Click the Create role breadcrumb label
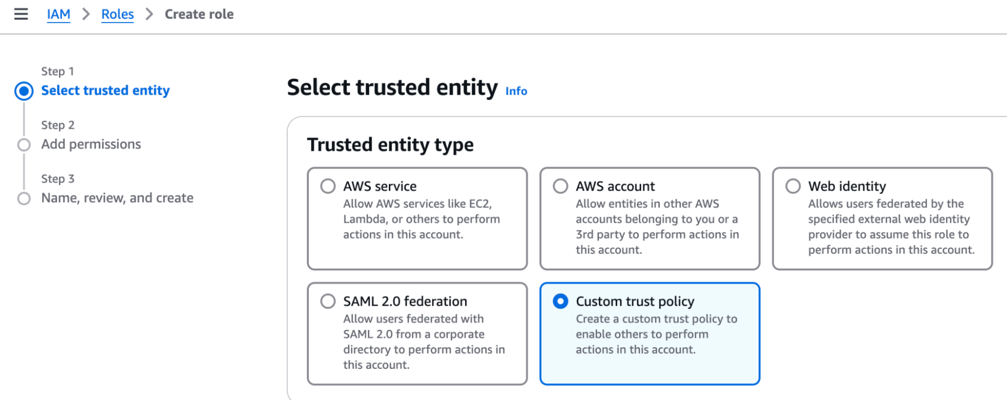 point(199,14)
